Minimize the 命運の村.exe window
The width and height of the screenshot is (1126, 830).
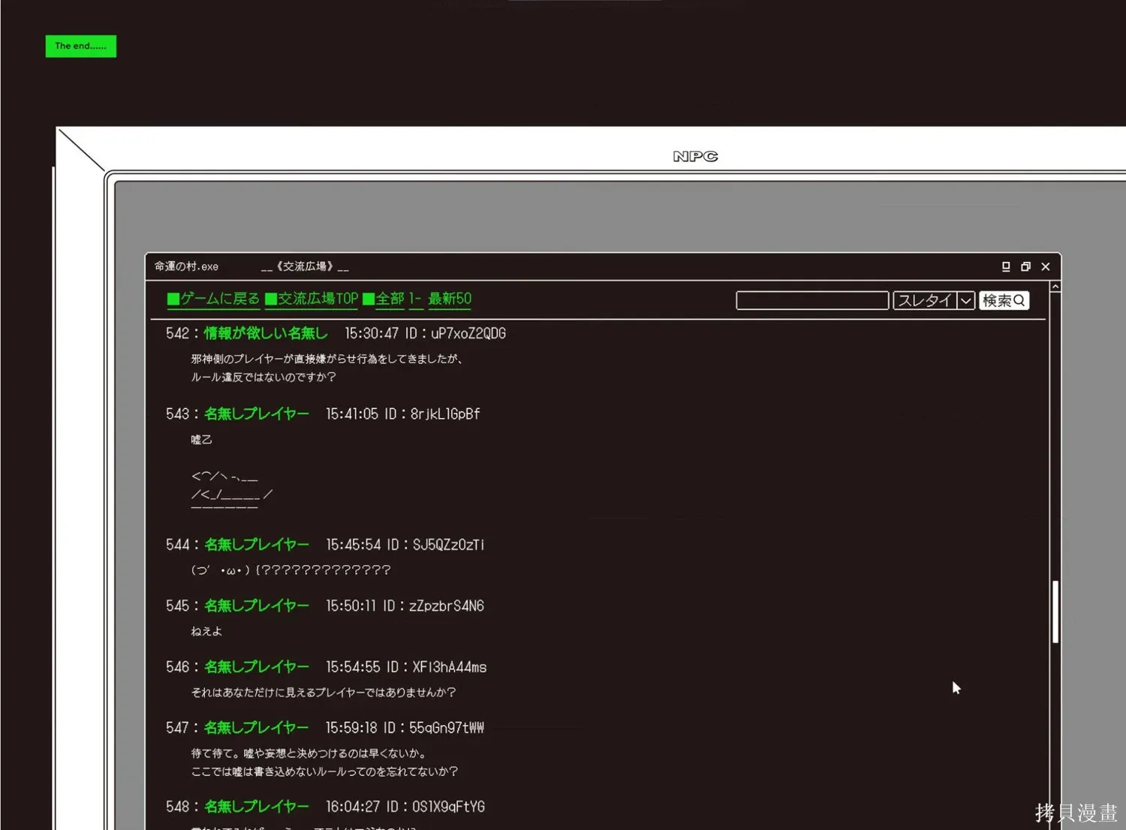(x=1006, y=266)
